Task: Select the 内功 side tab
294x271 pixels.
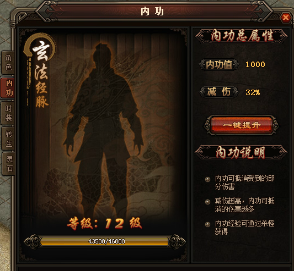Action: coord(8,88)
